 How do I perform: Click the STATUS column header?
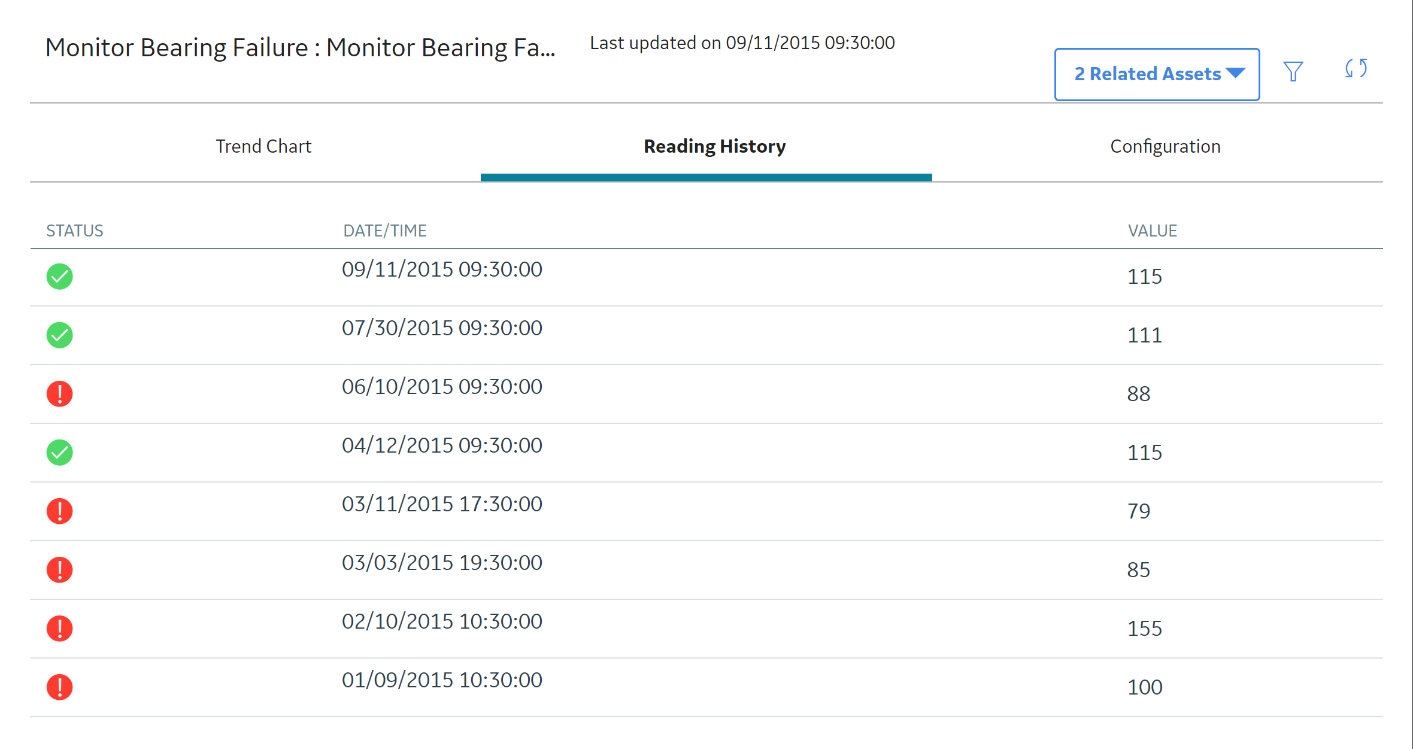tap(75, 231)
